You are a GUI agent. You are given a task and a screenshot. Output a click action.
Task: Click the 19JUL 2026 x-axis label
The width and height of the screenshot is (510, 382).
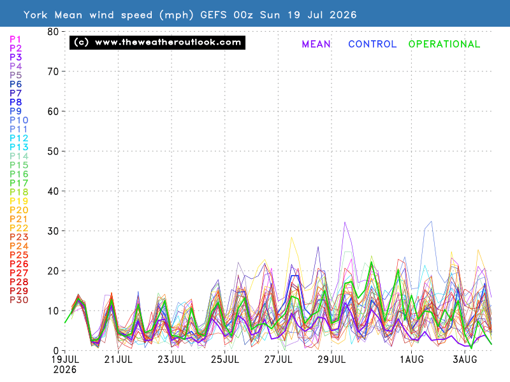click(x=65, y=364)
